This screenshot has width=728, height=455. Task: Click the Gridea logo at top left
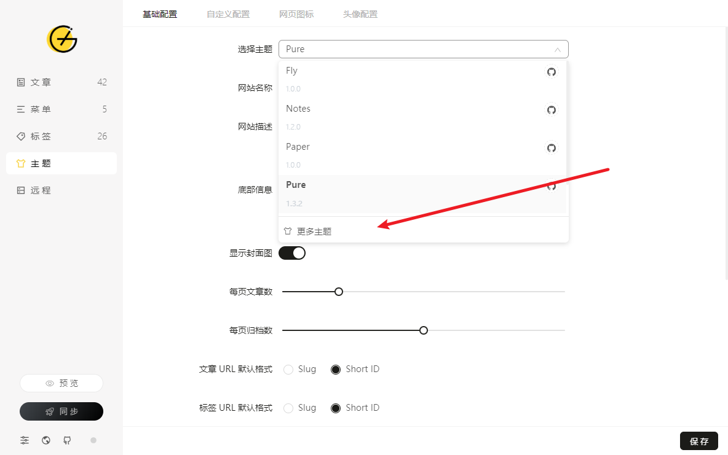coord(61,39)
